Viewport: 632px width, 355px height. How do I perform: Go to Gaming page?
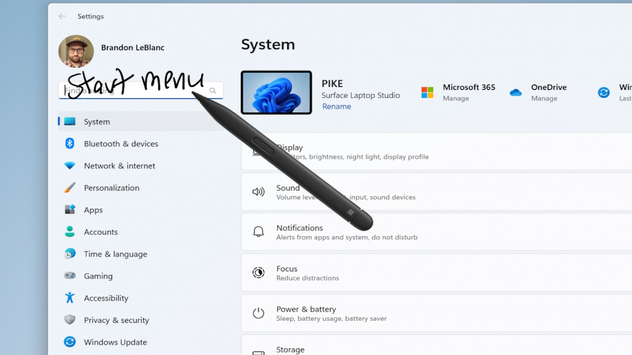(98, 276)
